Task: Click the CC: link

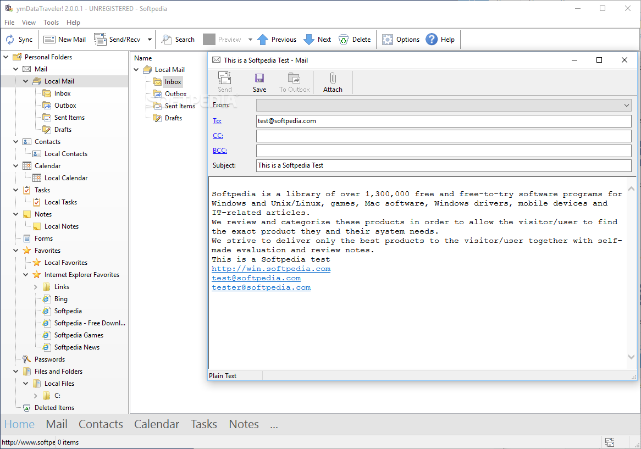Action: [x=218, y=136]
